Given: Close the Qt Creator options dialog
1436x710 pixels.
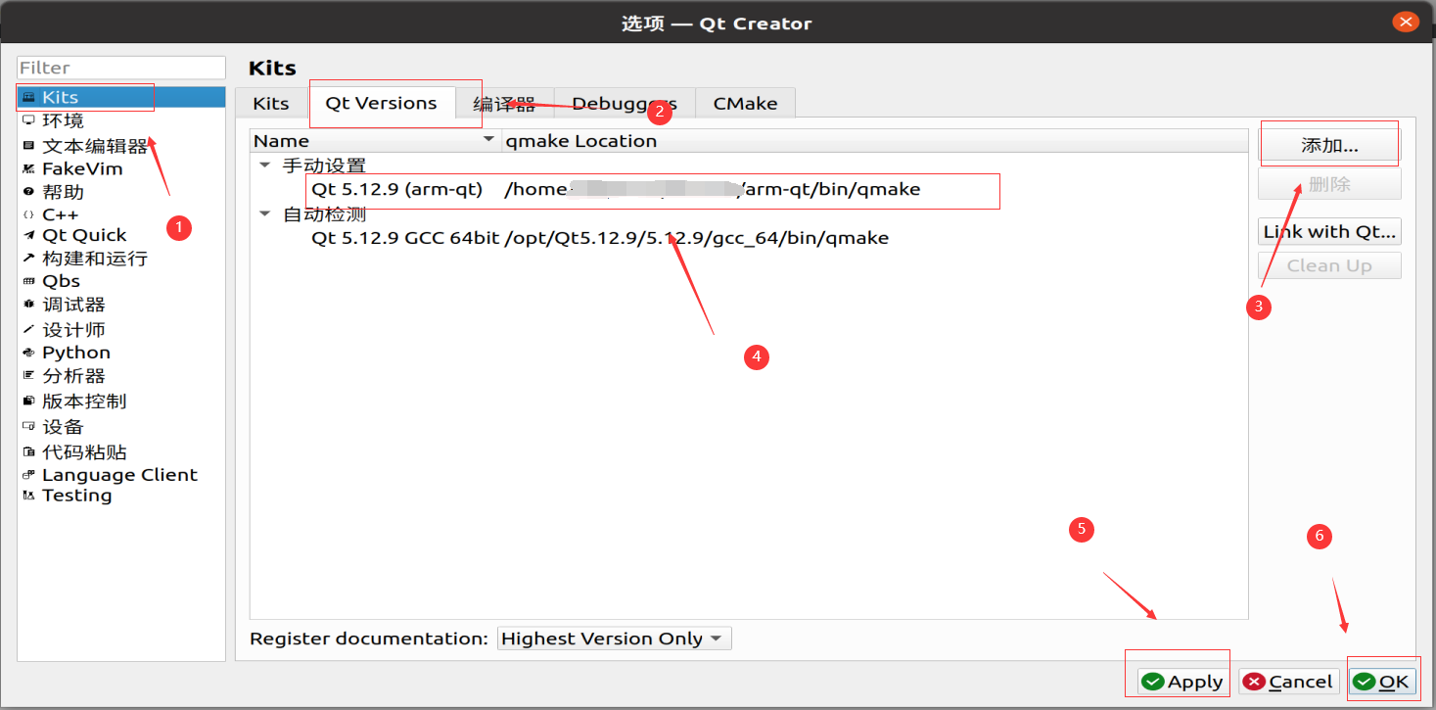Looking at the screenshot, I should click(1406, 22).
